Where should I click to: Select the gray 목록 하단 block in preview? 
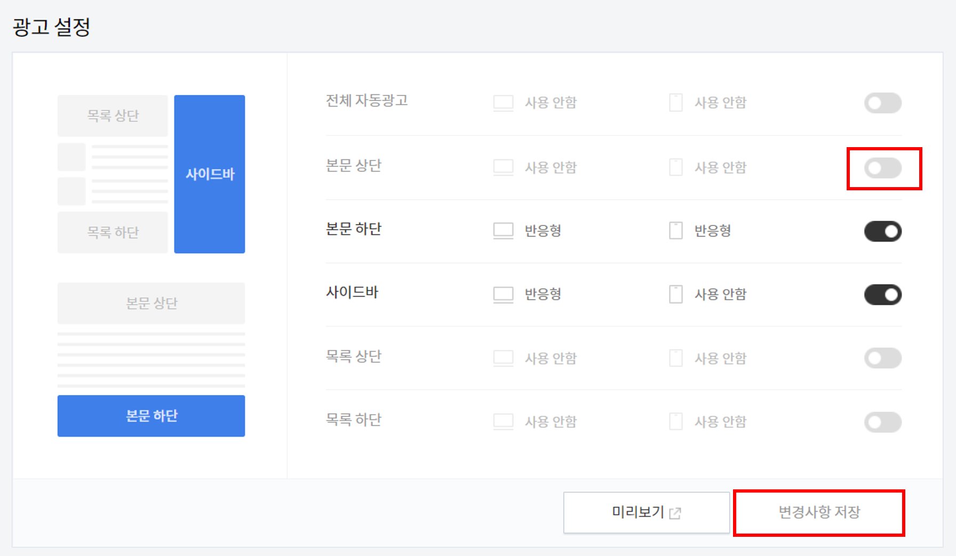(x=113, y=232)
